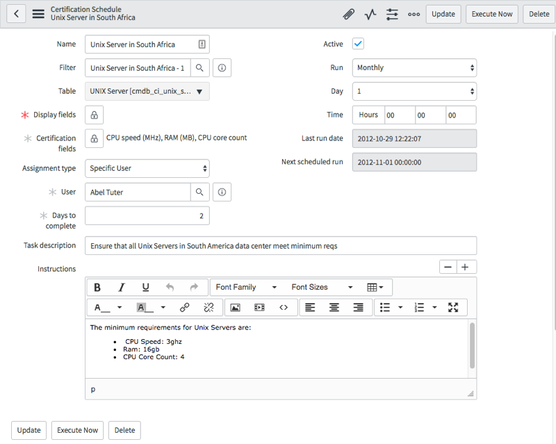Show Filter record info icon
This screenshot has width=556, height=444.
click(x=222, y=67)
